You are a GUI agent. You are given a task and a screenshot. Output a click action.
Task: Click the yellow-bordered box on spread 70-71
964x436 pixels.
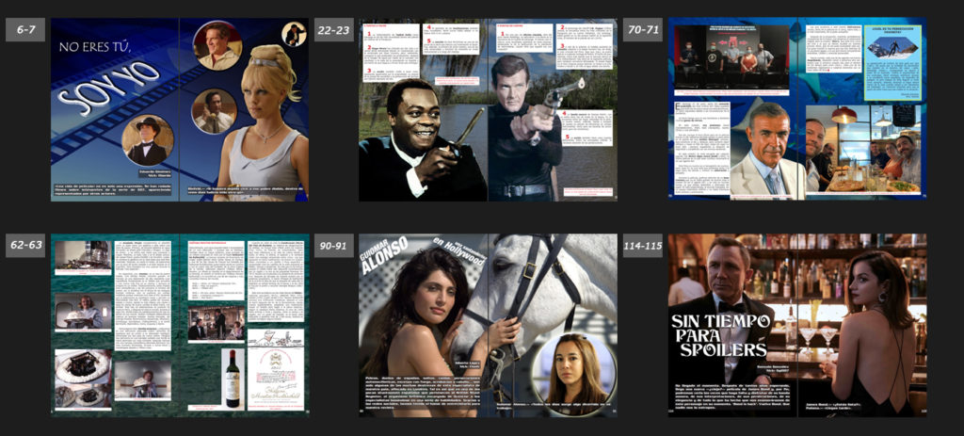pyautogui.click(x=892, y=62)
